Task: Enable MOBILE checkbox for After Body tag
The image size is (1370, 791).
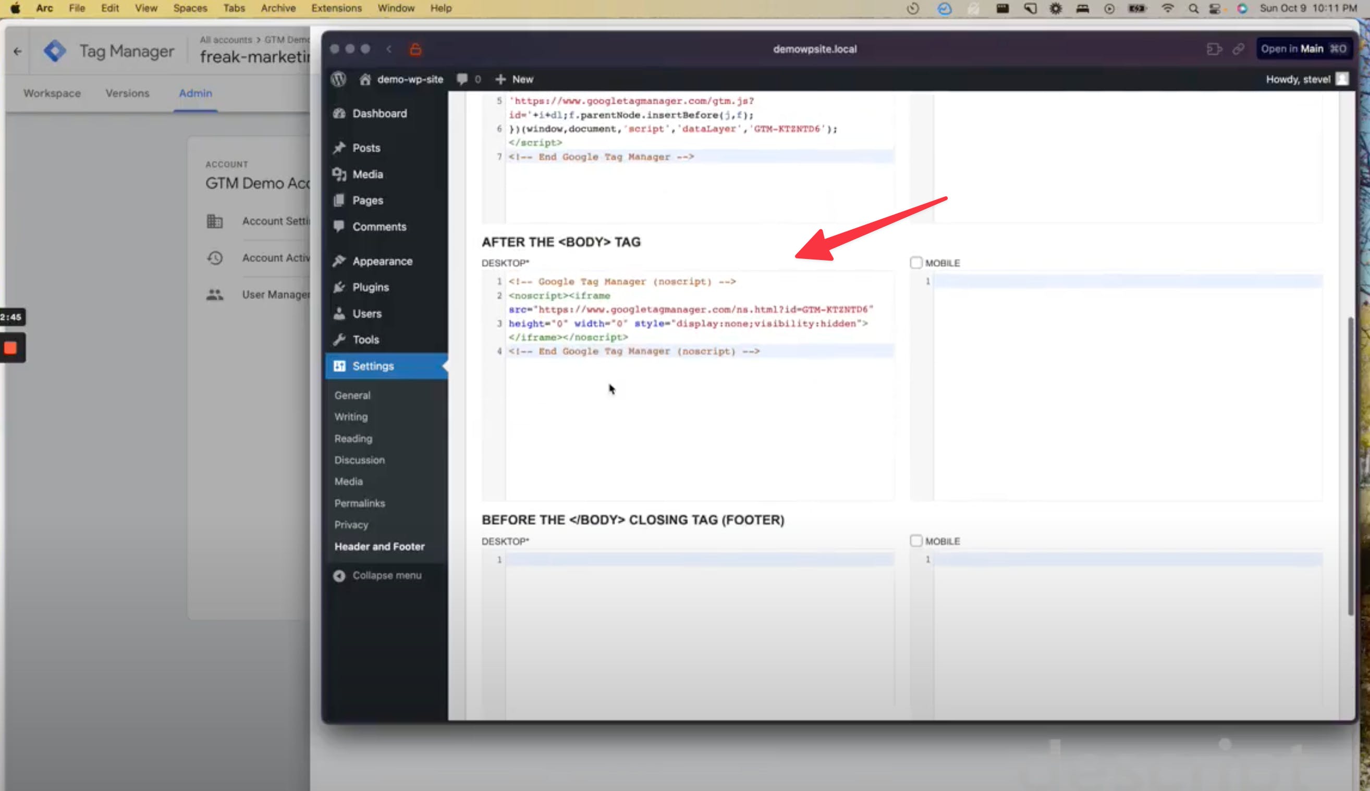Action: pos(916,263)
